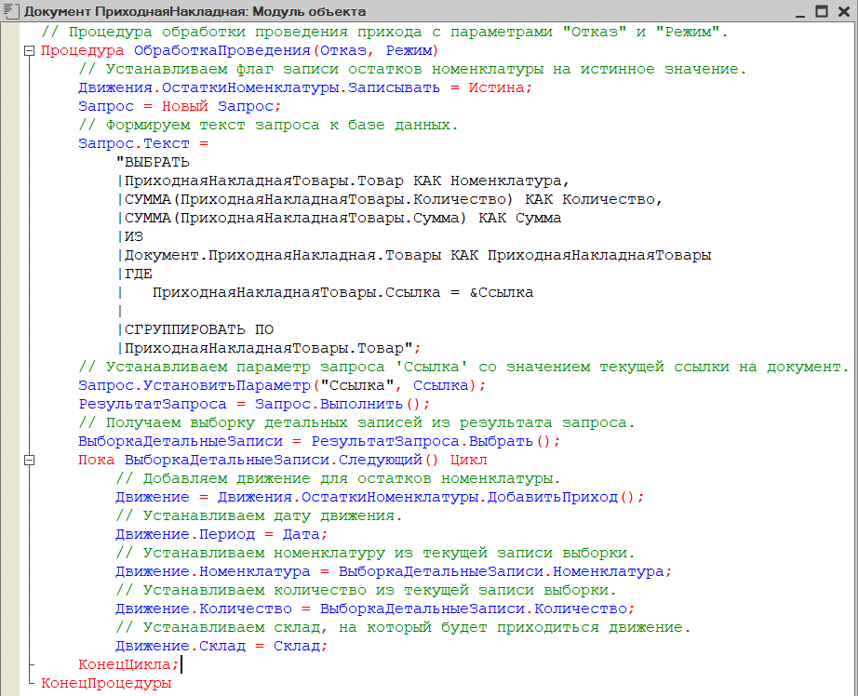
Task: Click 'РезультатЗапроса = Запрос.Выполнить();' line
Action: [254, 405]
